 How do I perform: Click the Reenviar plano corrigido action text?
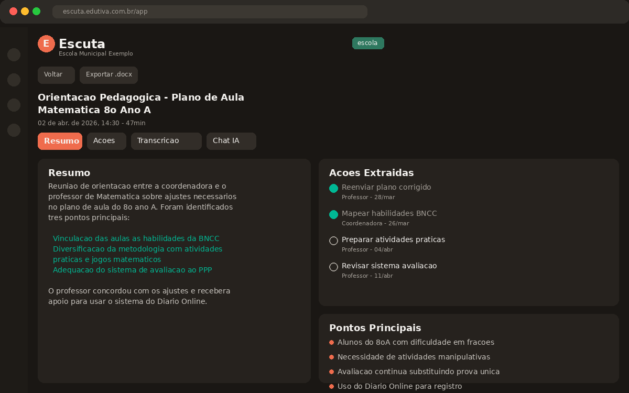(x=386, y=187)
